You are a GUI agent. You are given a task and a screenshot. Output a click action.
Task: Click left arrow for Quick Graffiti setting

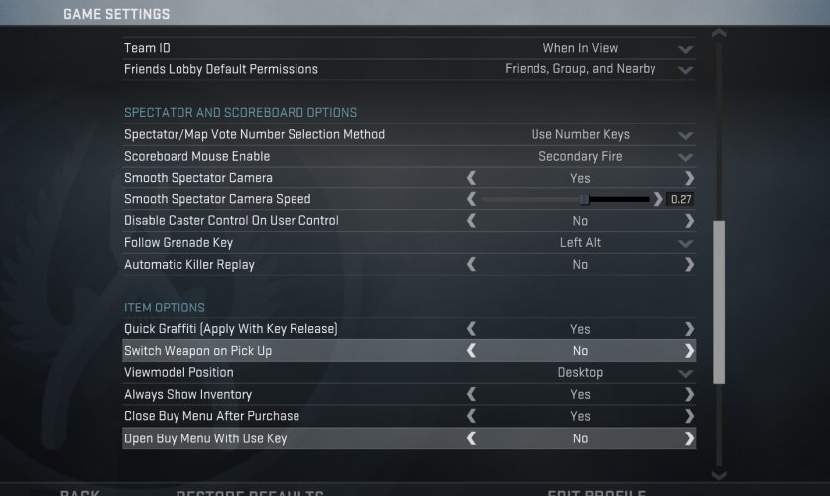coord(471,329)
